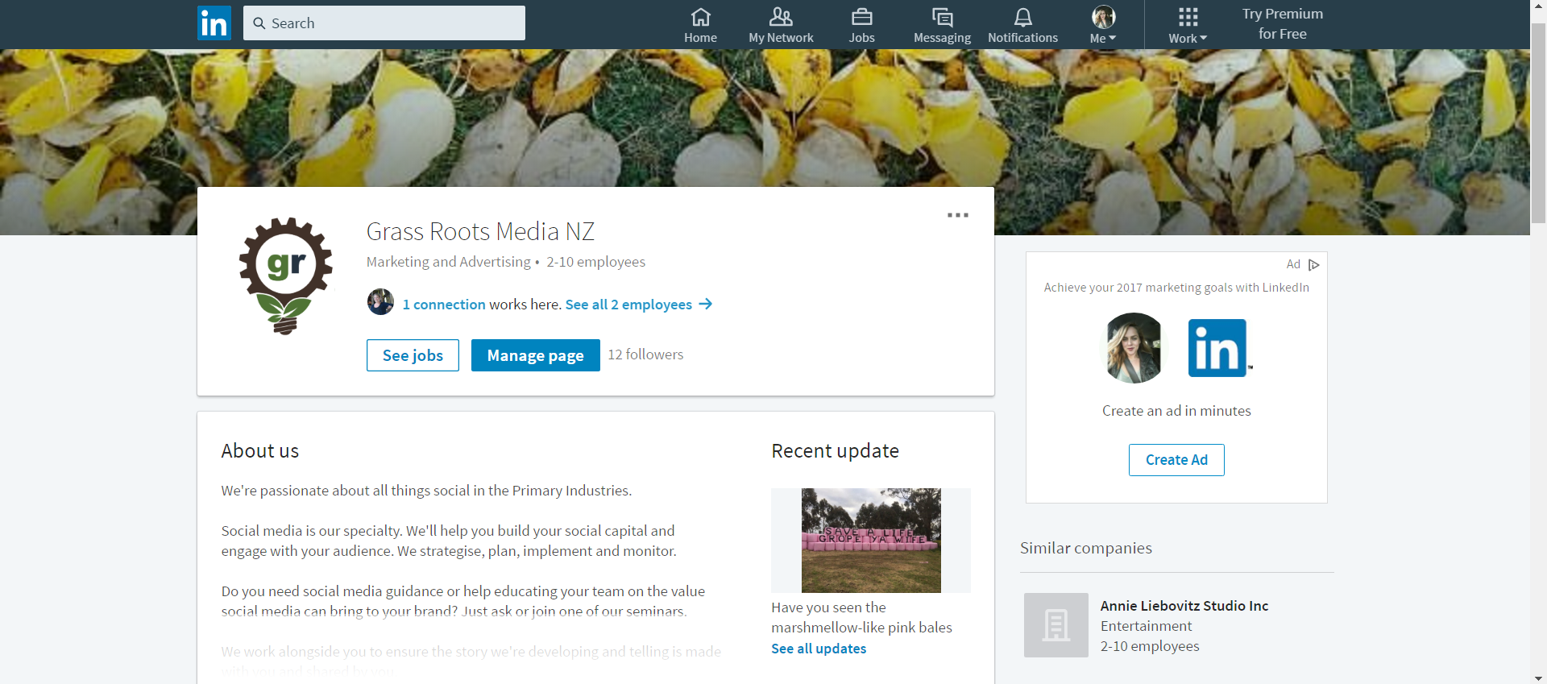The image size is (1547, 684).
Task: Click the connection's profile photo
Action: (x=380, y=302)
